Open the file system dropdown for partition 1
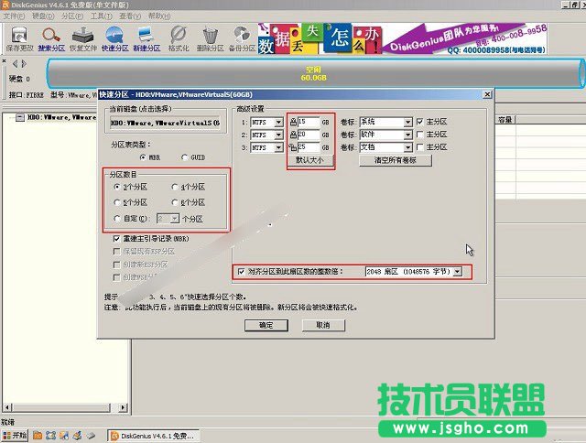This screenshot has height=443, width=586. pyautogui.click(x=278, y=122)
